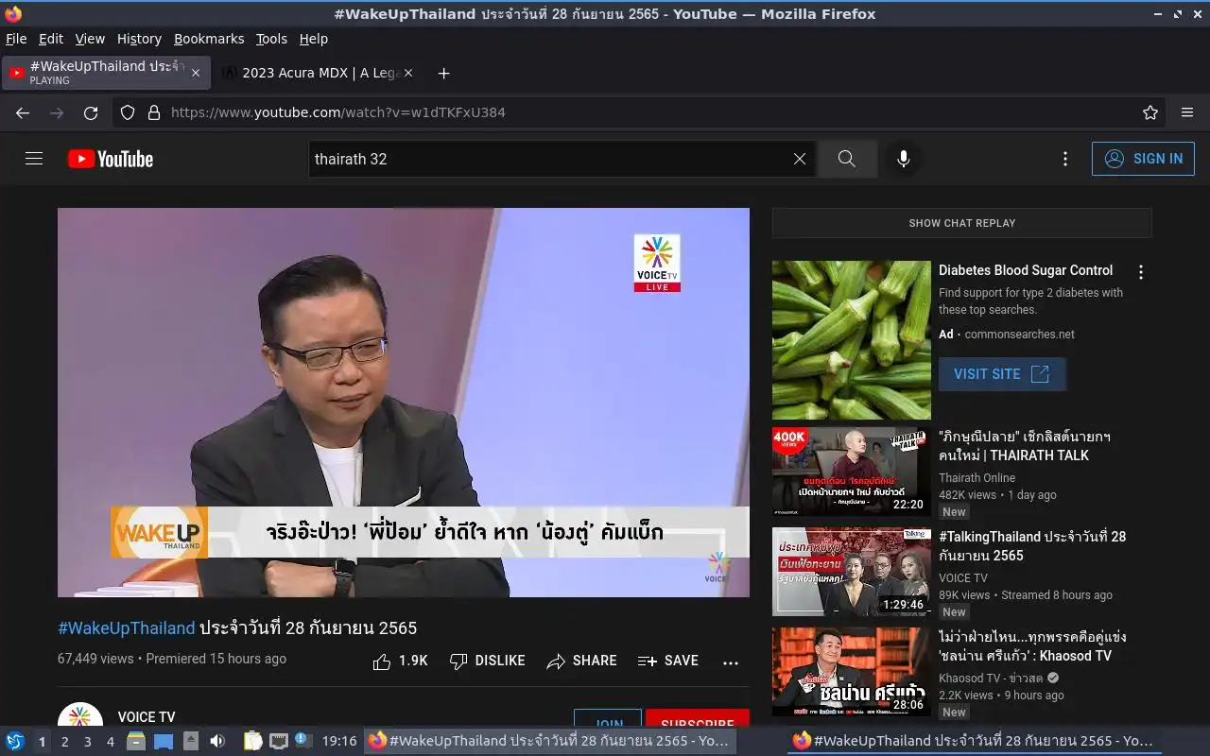
Task: Click the padlock site information icon
Action: pos(154,112)
